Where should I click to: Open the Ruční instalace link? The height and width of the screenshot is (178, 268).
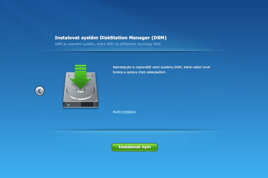[x=124, y=112]
